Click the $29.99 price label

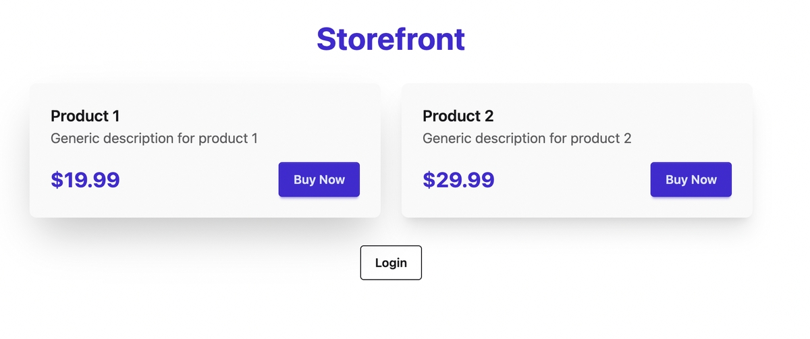pyautogui.click(x=458, y=180)
